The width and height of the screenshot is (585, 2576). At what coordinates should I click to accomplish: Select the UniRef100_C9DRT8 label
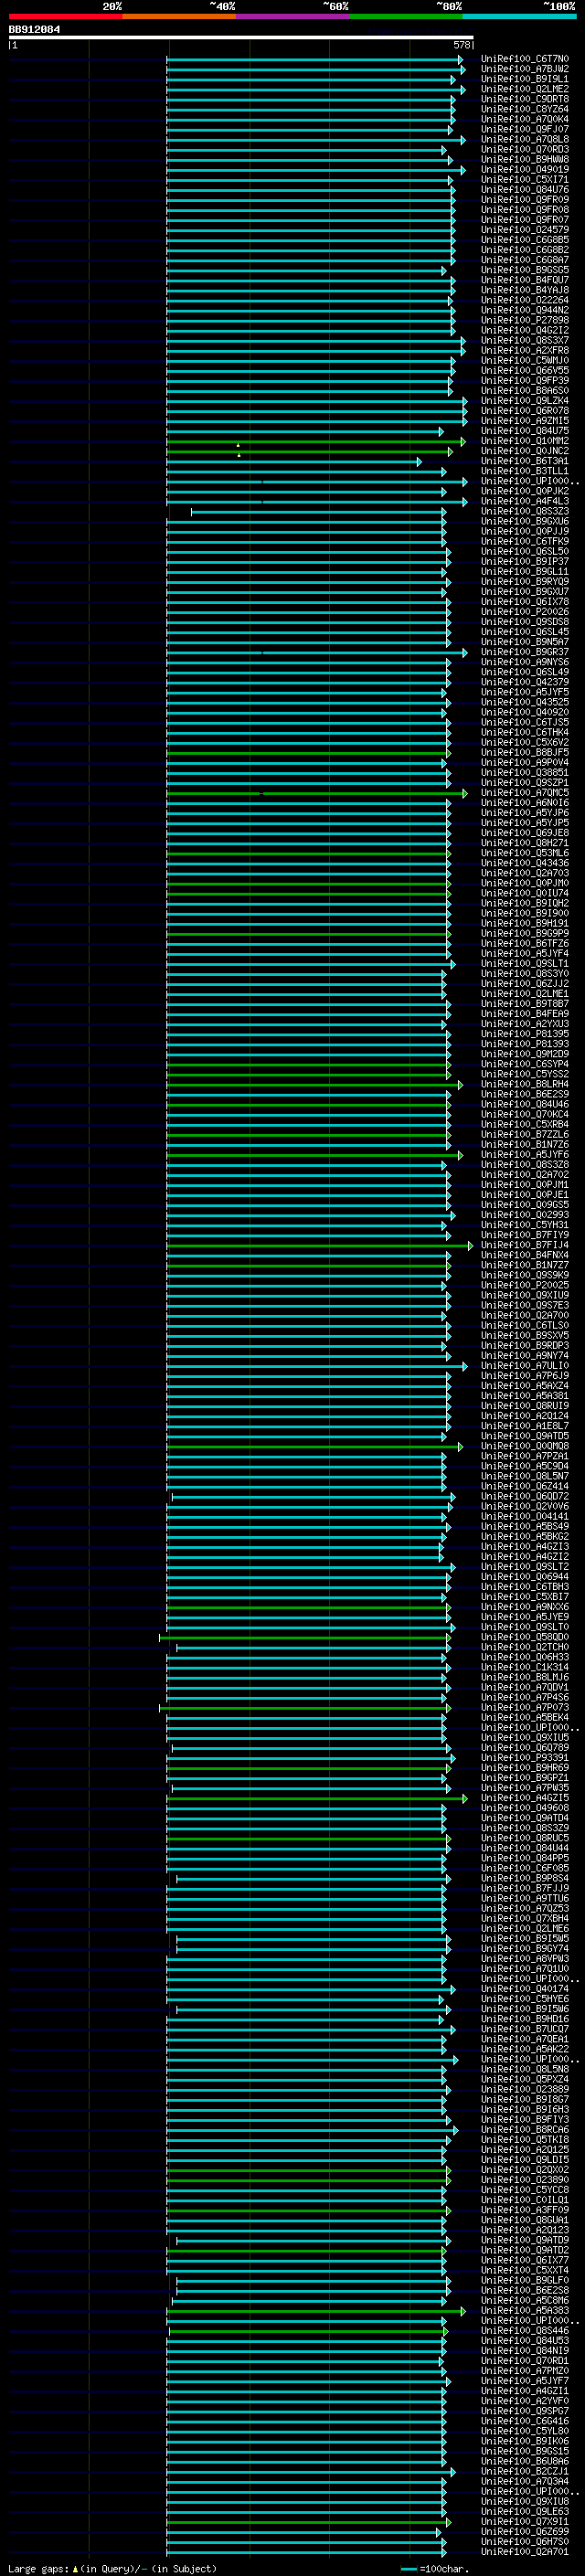coord(525,99)
